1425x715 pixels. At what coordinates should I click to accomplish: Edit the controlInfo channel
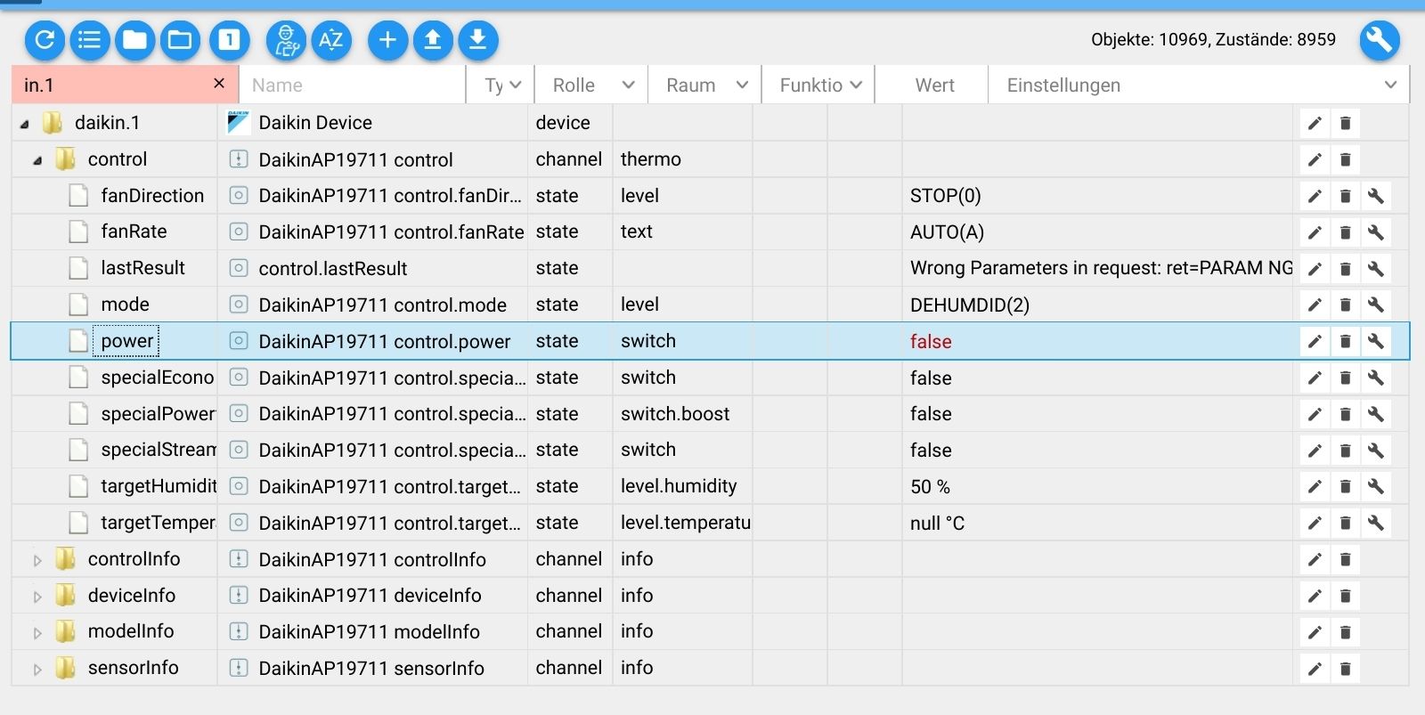pos(1315,559)
